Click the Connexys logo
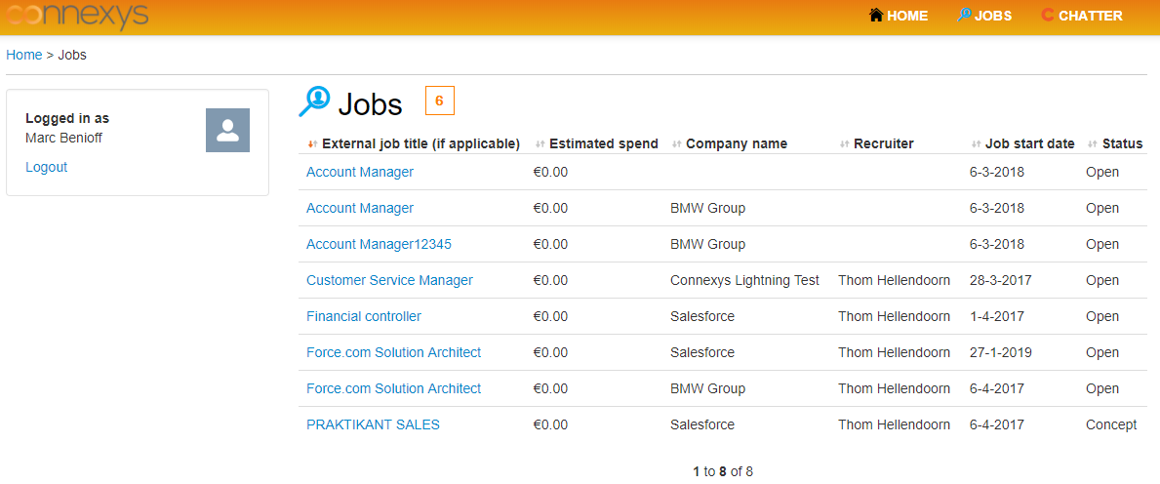Image resolution: width=1160 pixels, height=484 pixels. pos(77,16)
